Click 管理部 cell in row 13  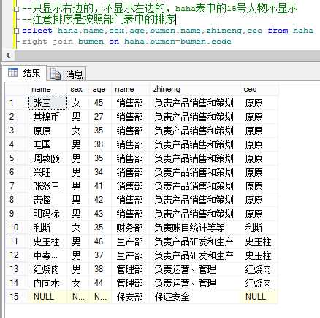click(131, 269)
